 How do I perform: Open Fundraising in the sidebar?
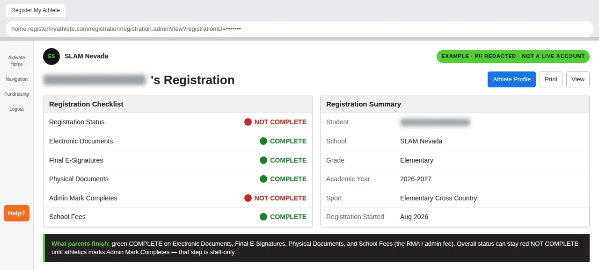click(16, 94)
